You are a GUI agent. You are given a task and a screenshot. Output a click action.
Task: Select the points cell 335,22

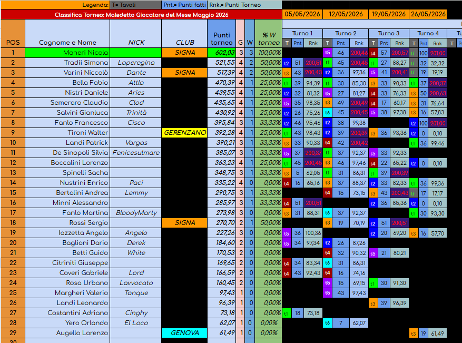click(222, 183)
